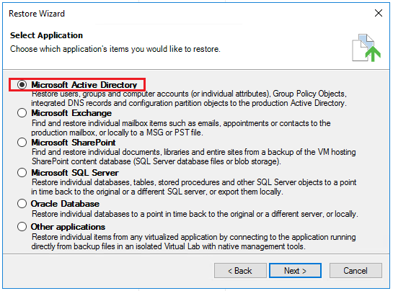This screenshot has height=291, width=393.
Task: Click the Microsoft Active Directory label text
Action: 84,85
